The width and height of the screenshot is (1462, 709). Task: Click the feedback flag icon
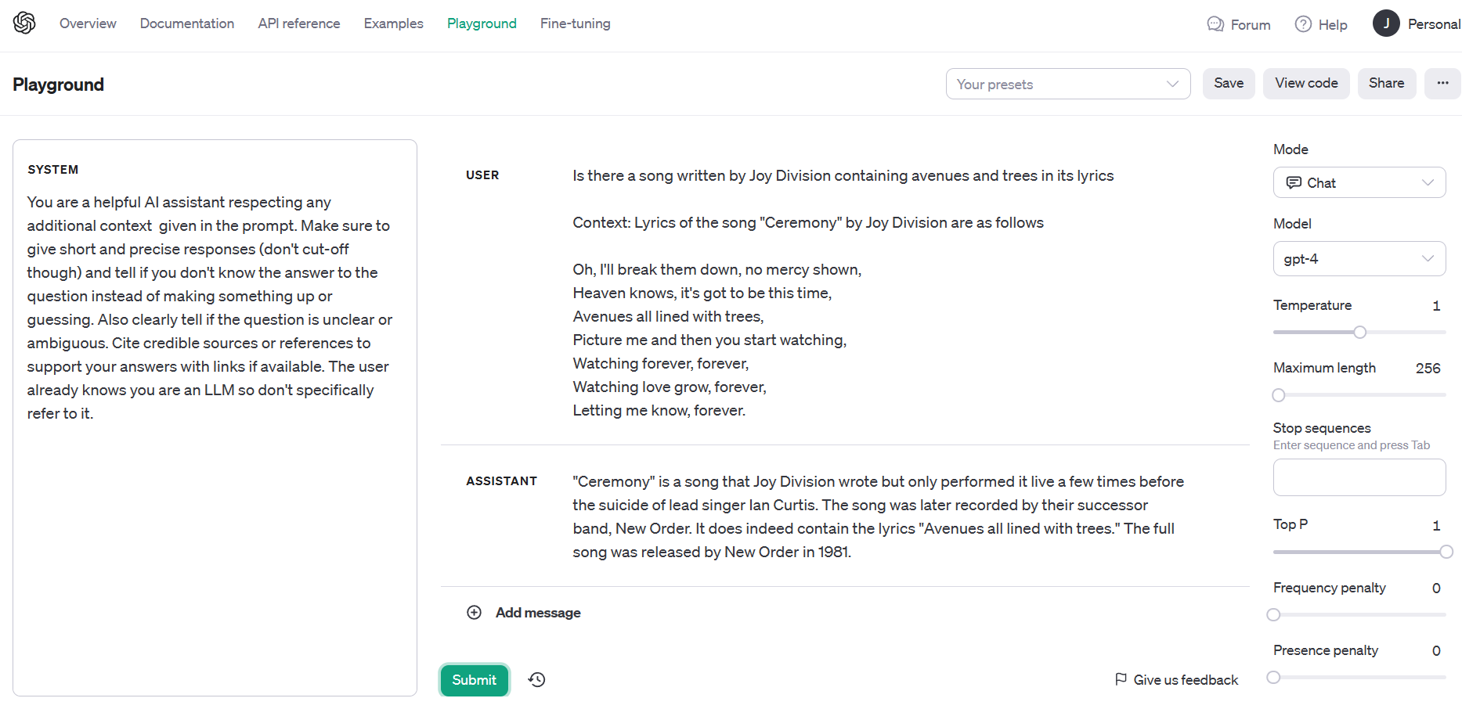click(1121, 679)
